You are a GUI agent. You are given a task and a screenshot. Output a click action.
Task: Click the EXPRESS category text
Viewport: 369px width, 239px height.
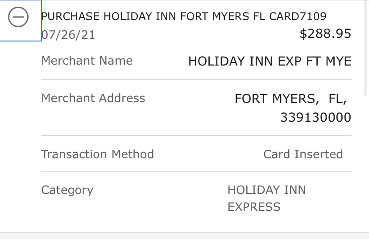[x=254, y=207]
